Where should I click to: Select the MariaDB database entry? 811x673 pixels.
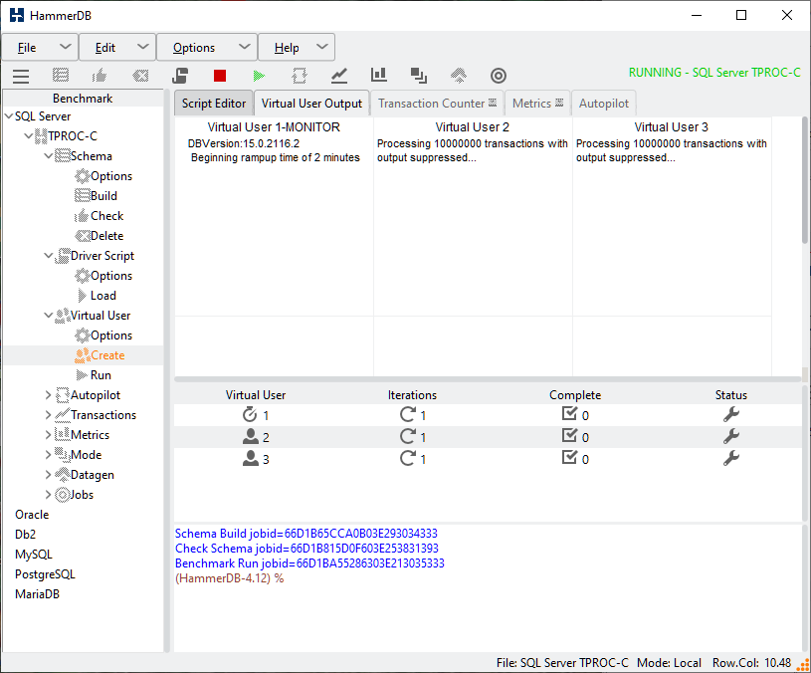click(x=37, y=594)
